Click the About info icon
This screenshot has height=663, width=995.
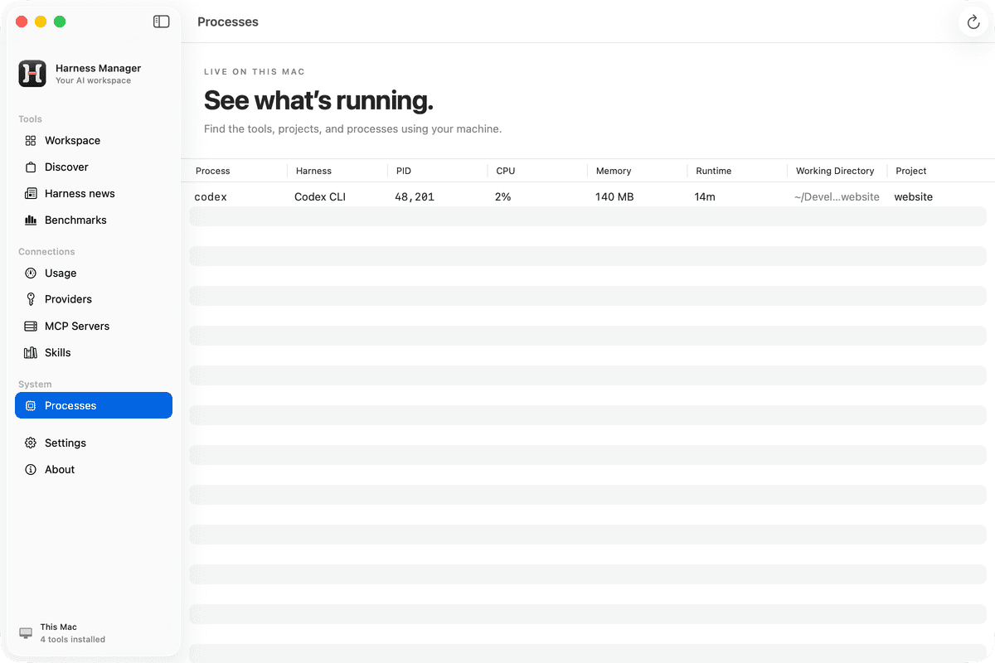point(31,470)
